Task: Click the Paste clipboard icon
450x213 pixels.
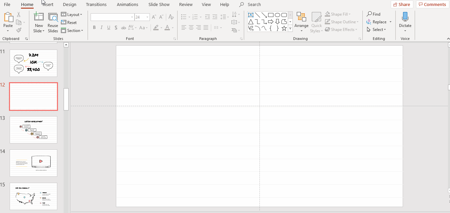Action: (x=8, y=18)
